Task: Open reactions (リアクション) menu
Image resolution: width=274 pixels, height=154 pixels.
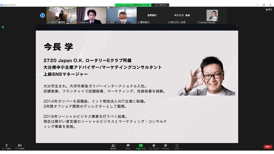Action: (165, 147)
